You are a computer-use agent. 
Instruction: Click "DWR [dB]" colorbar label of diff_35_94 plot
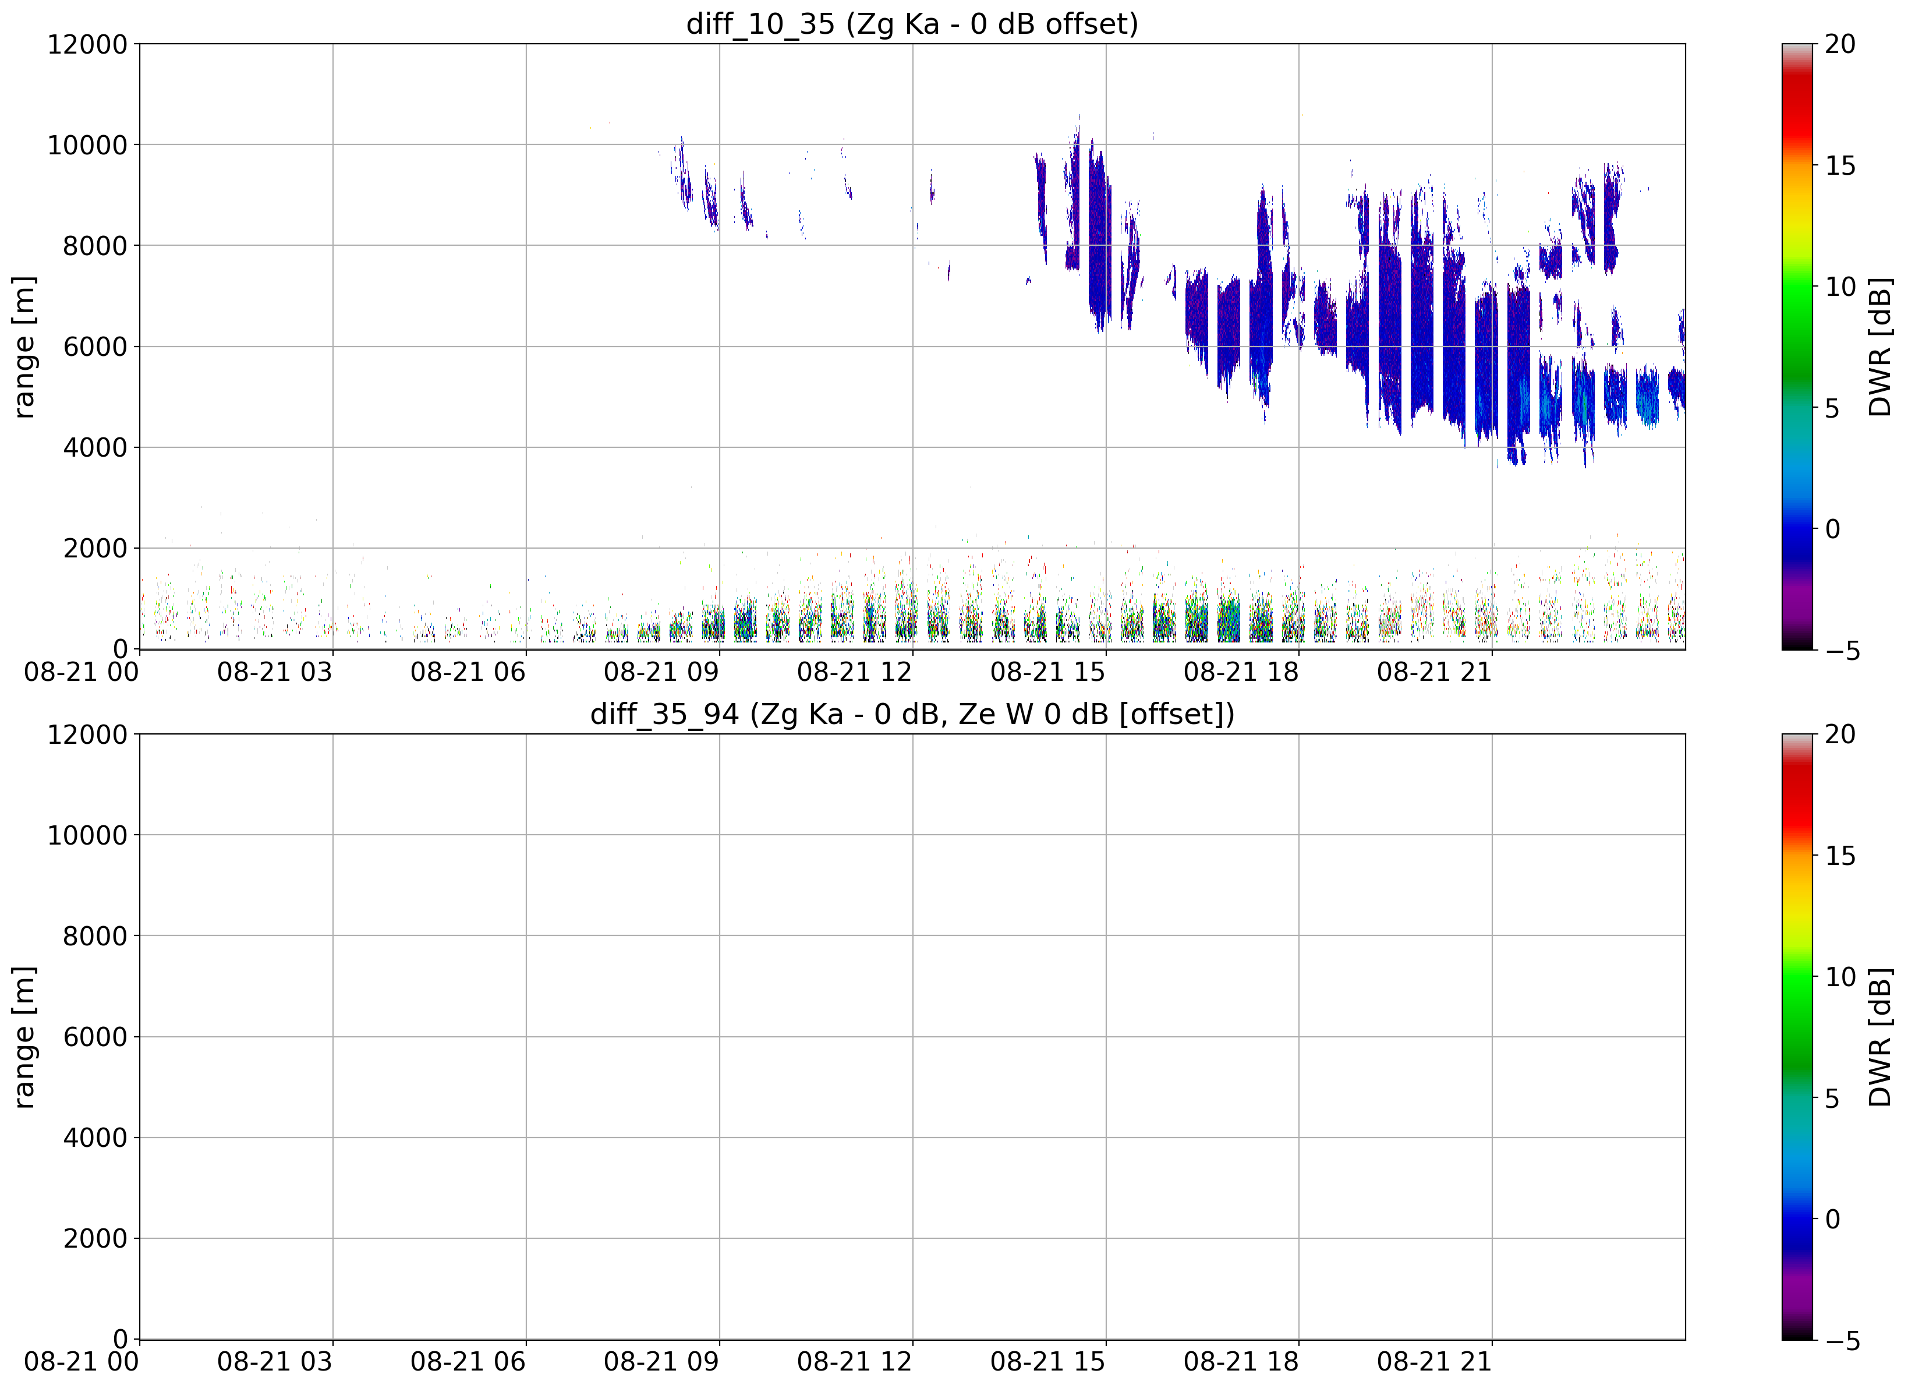point(1880,1037)
